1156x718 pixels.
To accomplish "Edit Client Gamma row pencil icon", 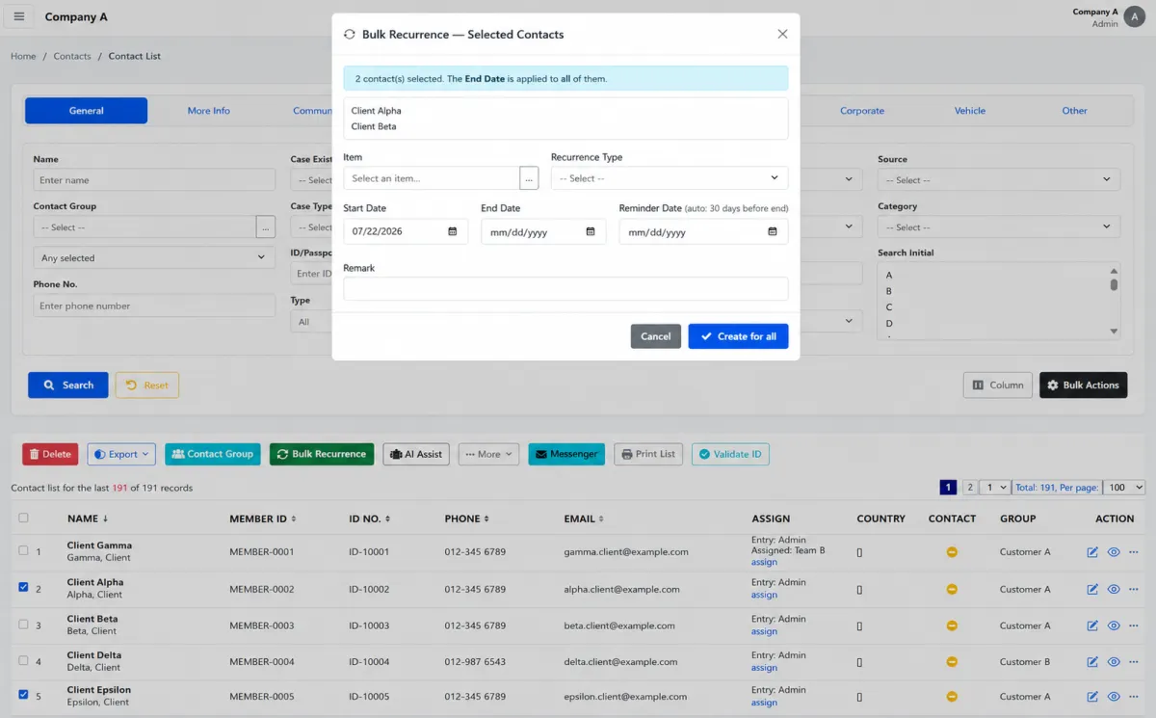I will point(1092,552).
